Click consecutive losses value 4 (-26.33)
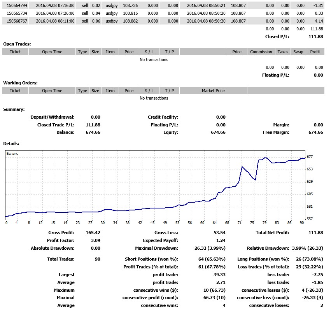The image size is (331, 310). pos(312,290)
